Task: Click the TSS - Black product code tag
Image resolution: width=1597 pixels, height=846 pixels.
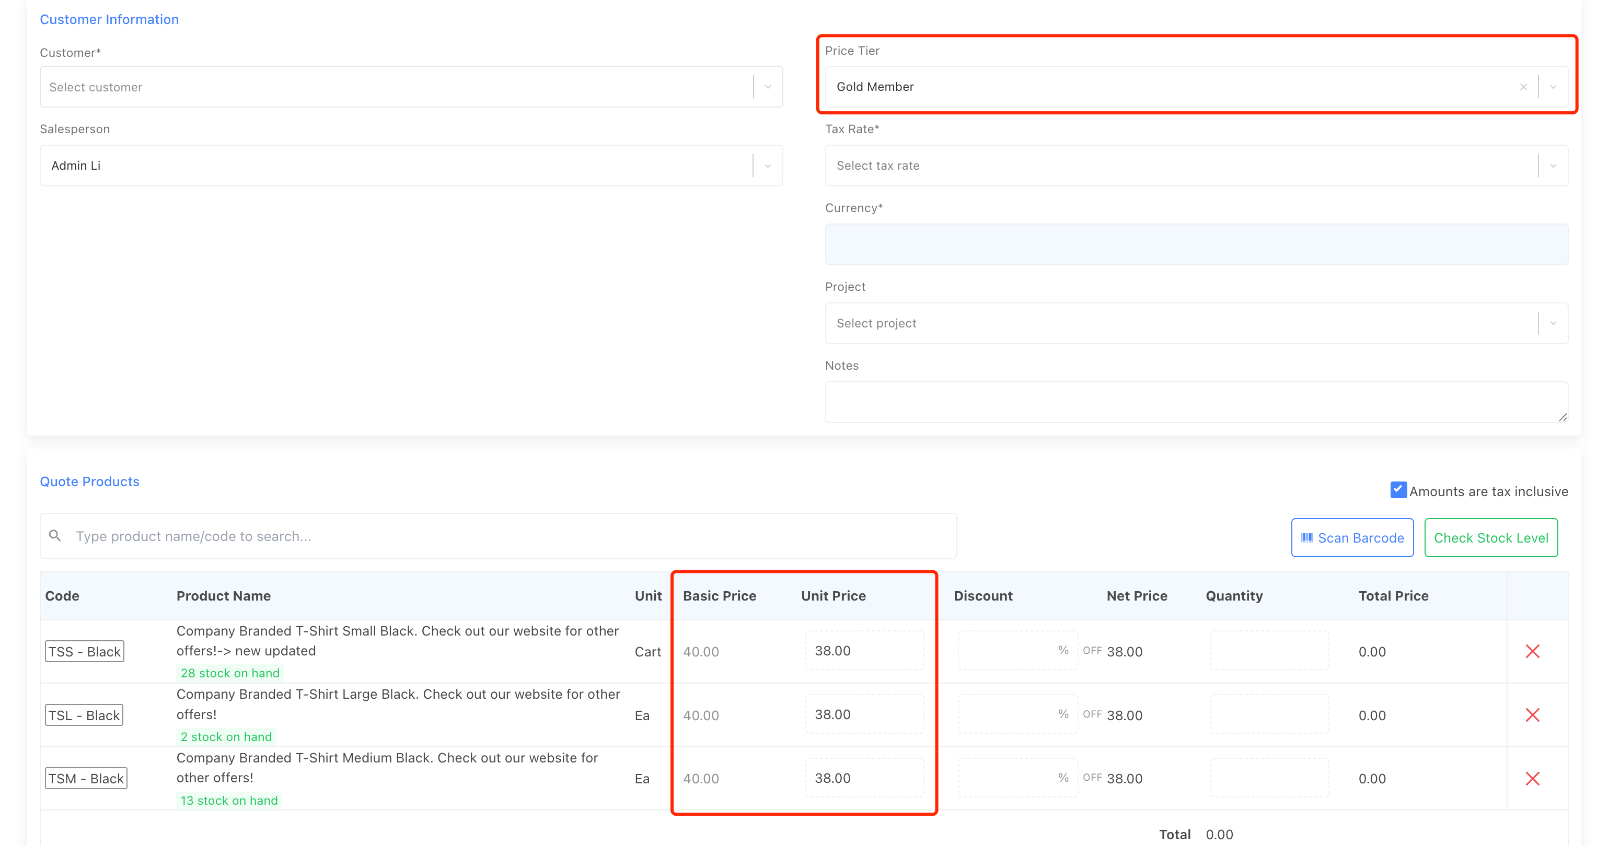Action: click(84, 652)
